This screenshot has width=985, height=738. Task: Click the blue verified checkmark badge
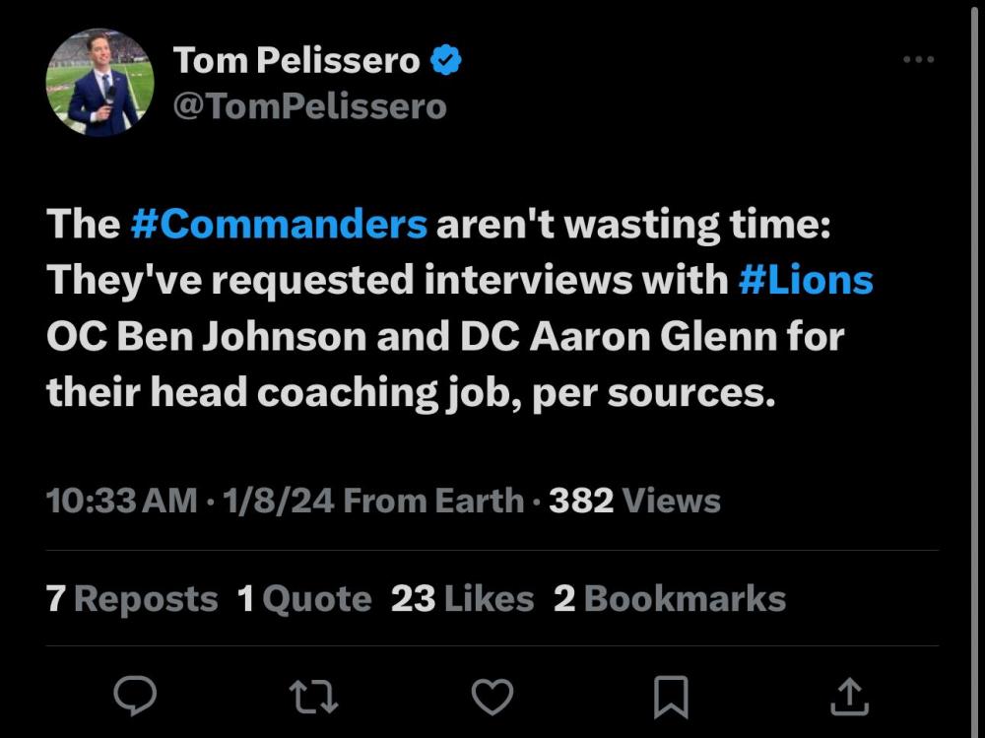tap(447, 61)
